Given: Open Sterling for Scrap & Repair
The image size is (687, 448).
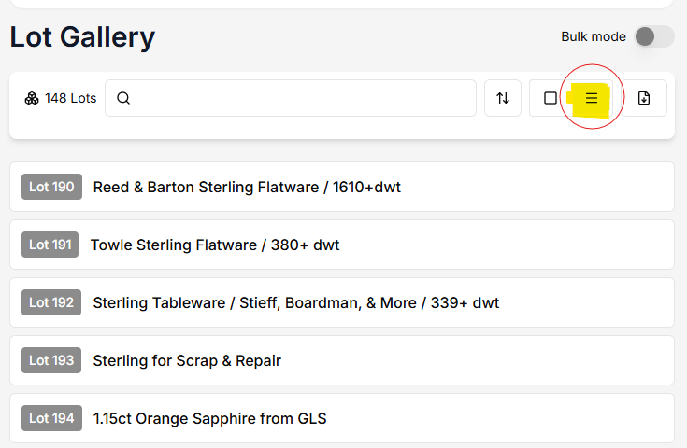Looking at the screenshot, I should (x=187, y=360).
